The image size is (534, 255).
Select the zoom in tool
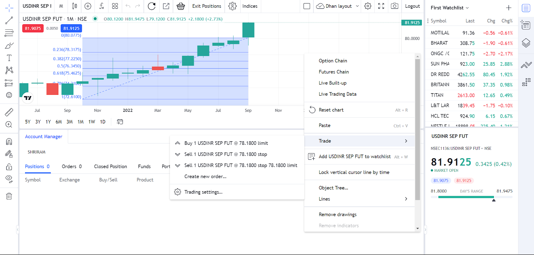tap(9, 125)
